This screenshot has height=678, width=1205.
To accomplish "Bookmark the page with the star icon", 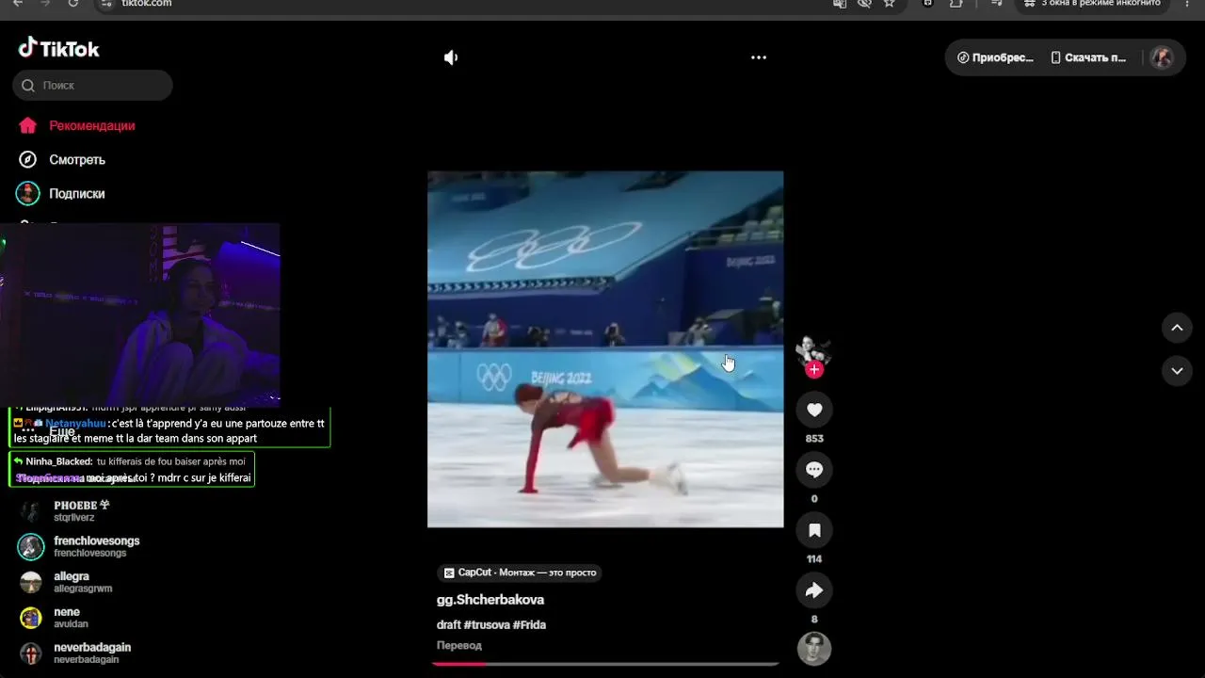I will click(890, 4).
